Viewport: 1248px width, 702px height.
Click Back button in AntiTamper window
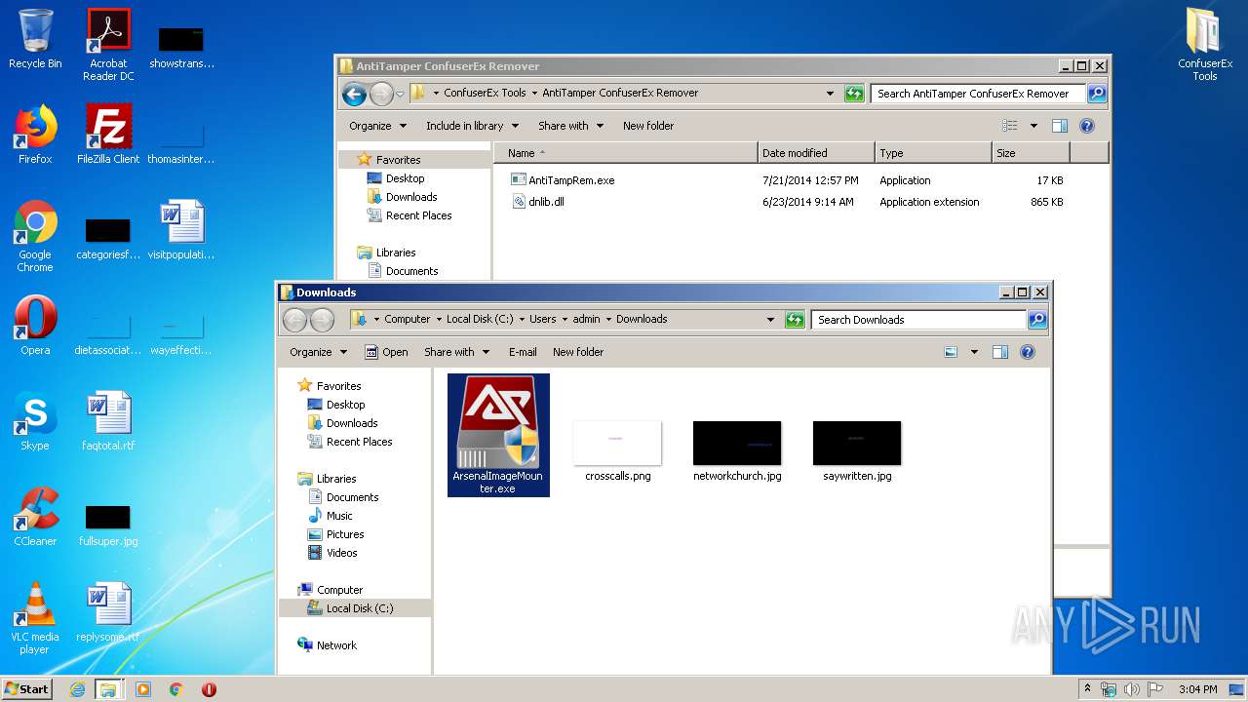(354, 94)
